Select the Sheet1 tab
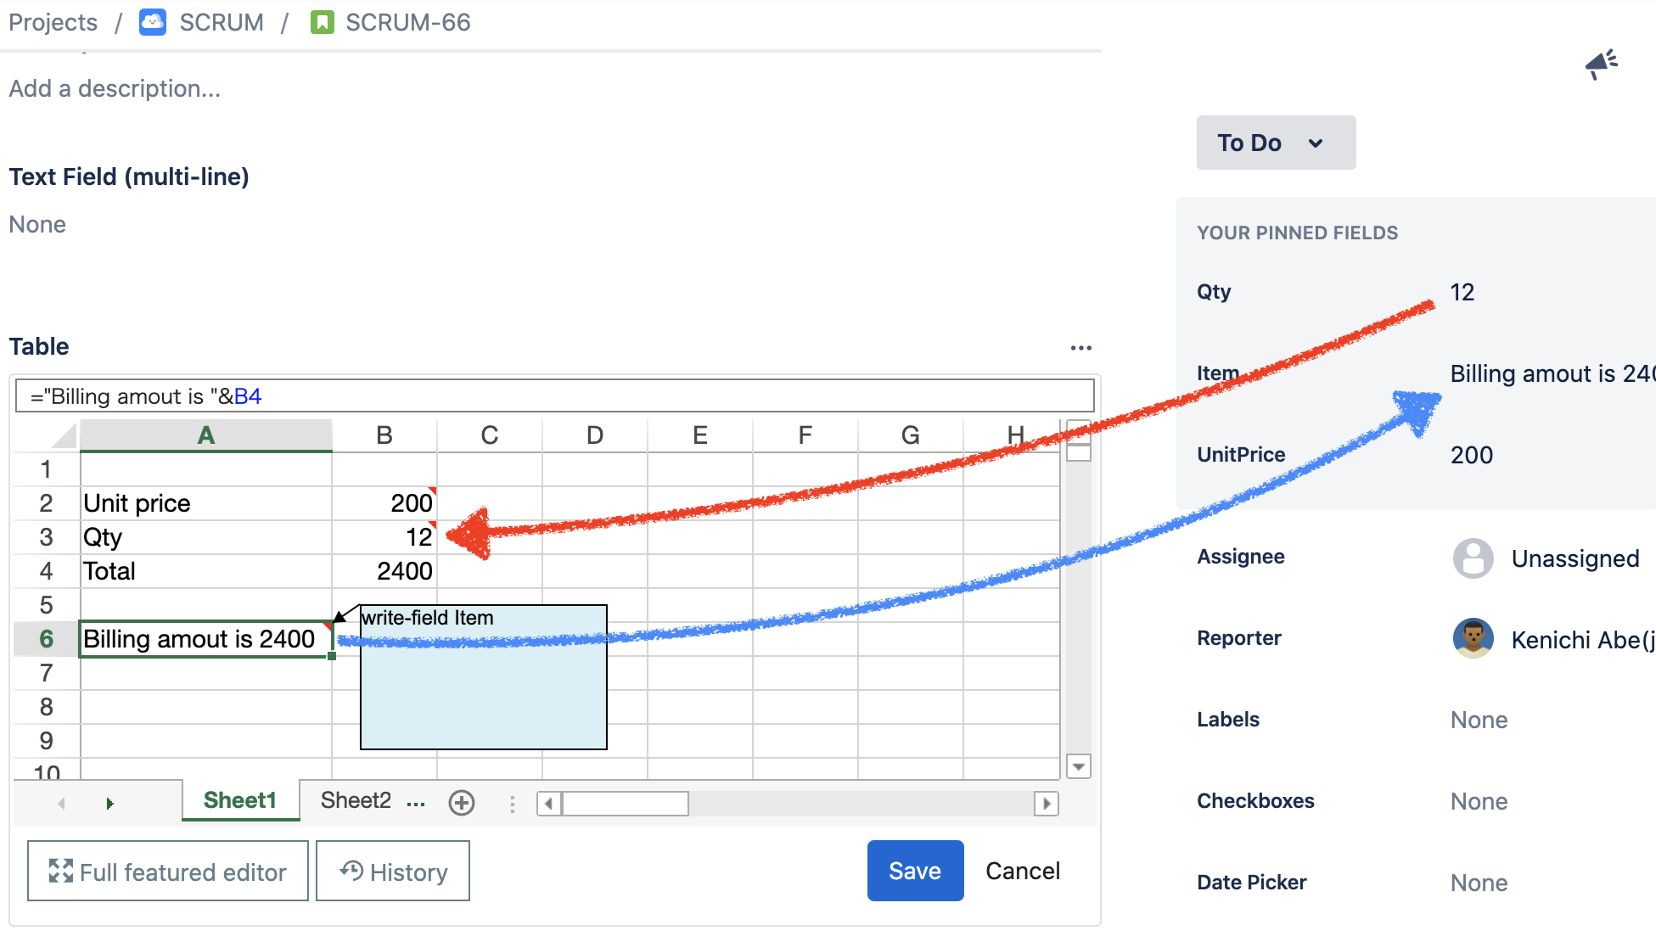The width and height of the screenshot is (1656, 942). coord(240,800)
